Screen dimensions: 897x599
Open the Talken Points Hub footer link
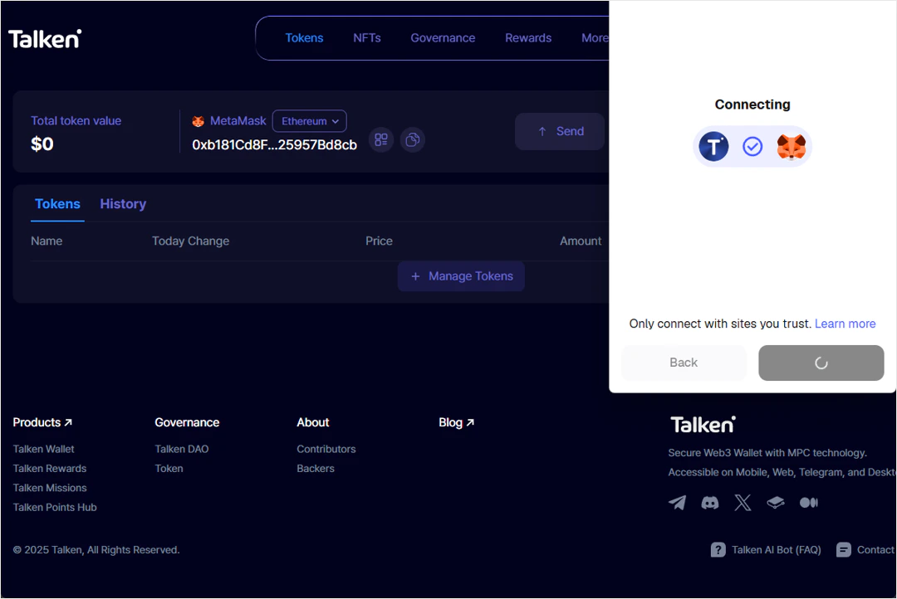coord(55,508)
